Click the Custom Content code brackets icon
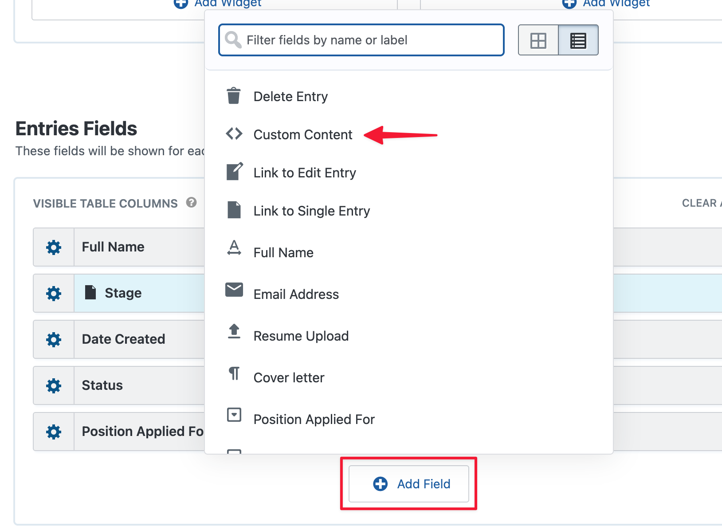The width and height of the screenshot is (722, 526). (x=234, y=133)
